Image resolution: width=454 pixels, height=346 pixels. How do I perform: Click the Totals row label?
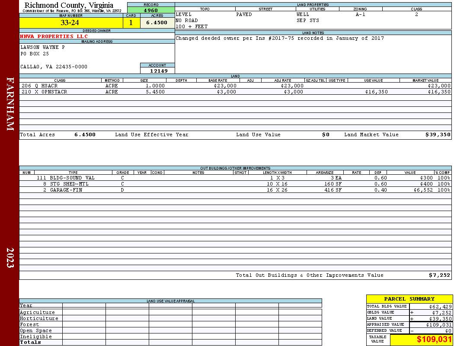coord(30,342)
